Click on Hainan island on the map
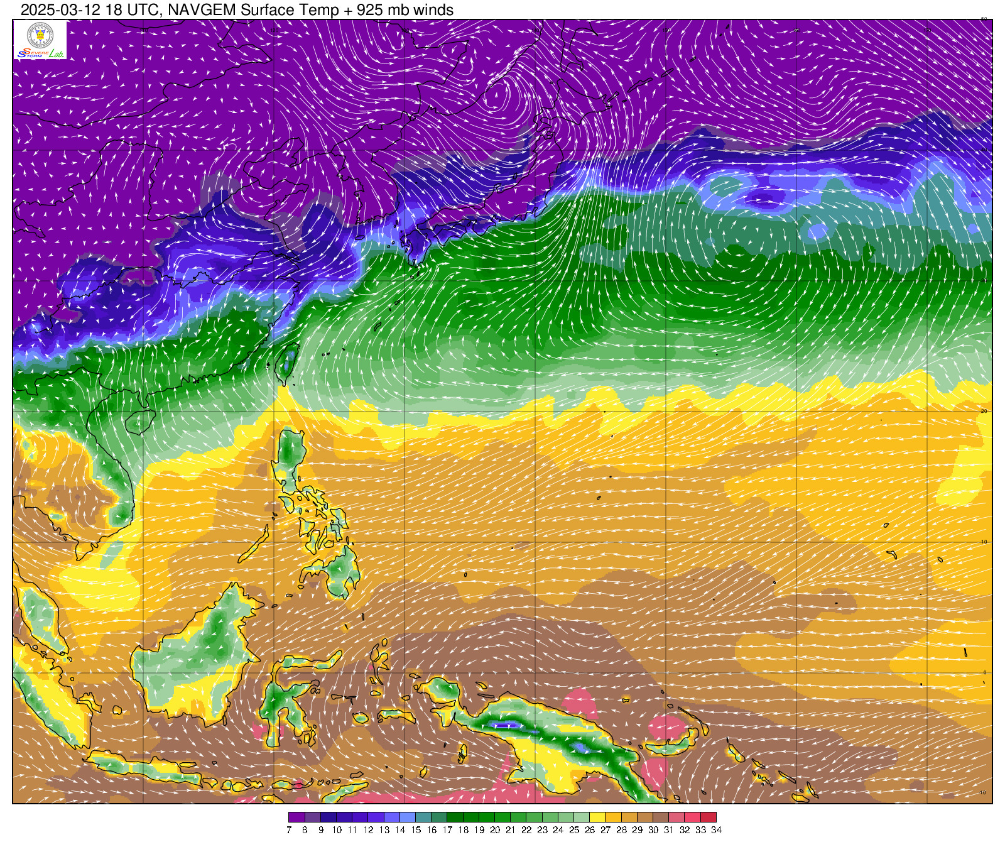 [140, 421]
